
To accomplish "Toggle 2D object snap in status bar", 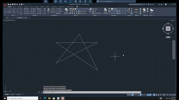I will [150, 95].
